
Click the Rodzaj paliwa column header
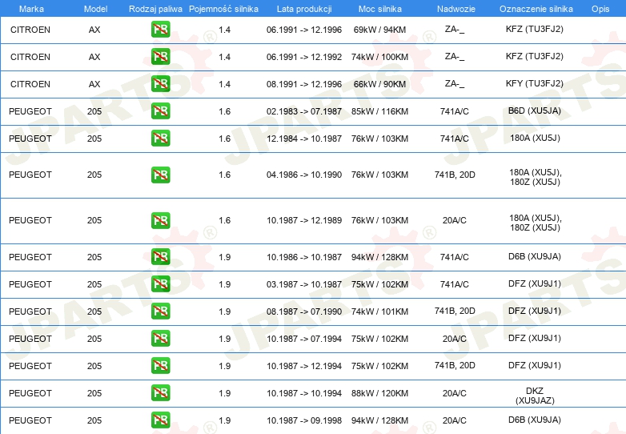[155, 9]
